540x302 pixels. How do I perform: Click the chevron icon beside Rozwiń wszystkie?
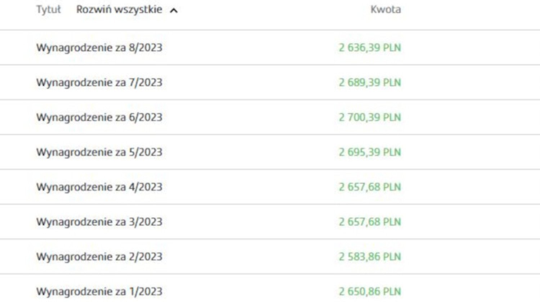pos(174,10)
